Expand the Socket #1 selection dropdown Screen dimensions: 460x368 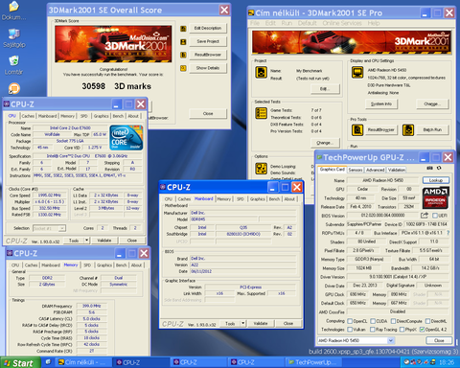point(62,228)
